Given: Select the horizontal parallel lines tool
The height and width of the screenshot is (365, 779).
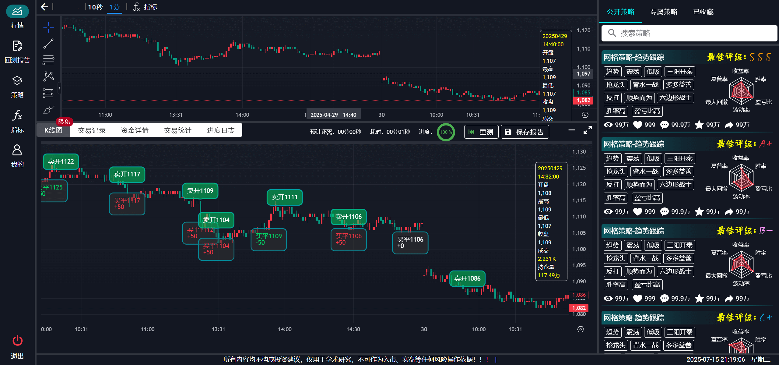Looking at the screenshot, I should coord(48,60).
